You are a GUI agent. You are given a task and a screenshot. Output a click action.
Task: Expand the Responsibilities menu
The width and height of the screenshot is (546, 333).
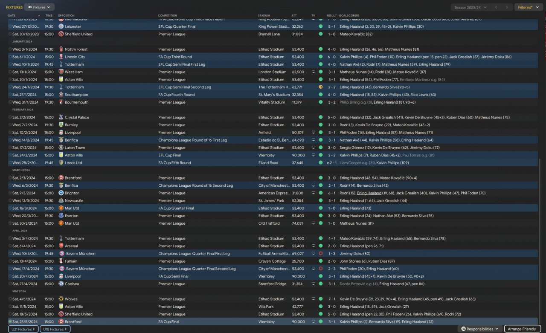[480, 329]
